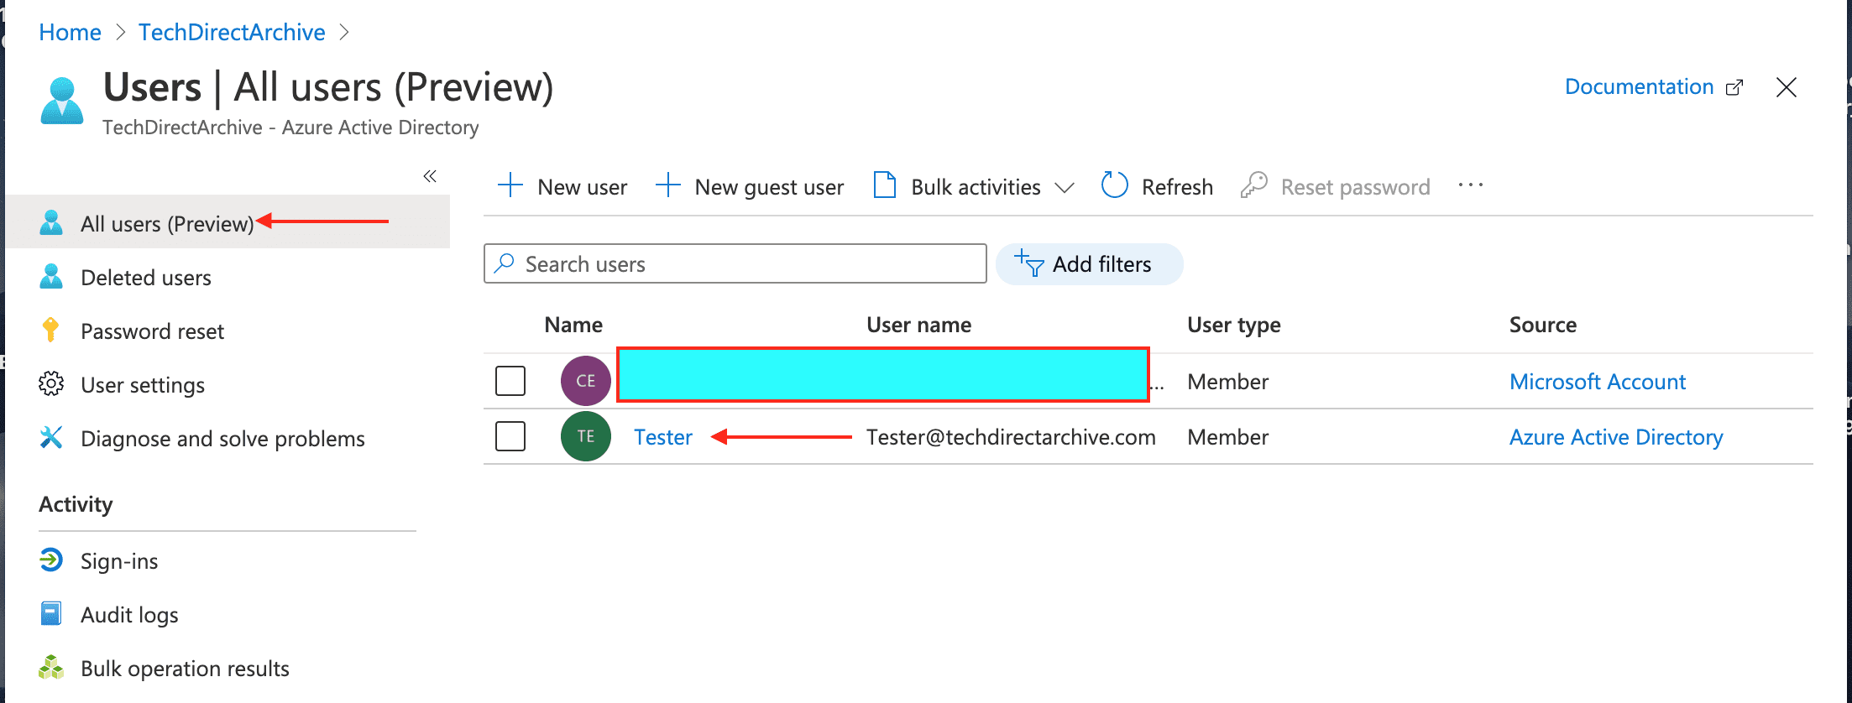Tick the checkbox beside CE user

[510, 381]
